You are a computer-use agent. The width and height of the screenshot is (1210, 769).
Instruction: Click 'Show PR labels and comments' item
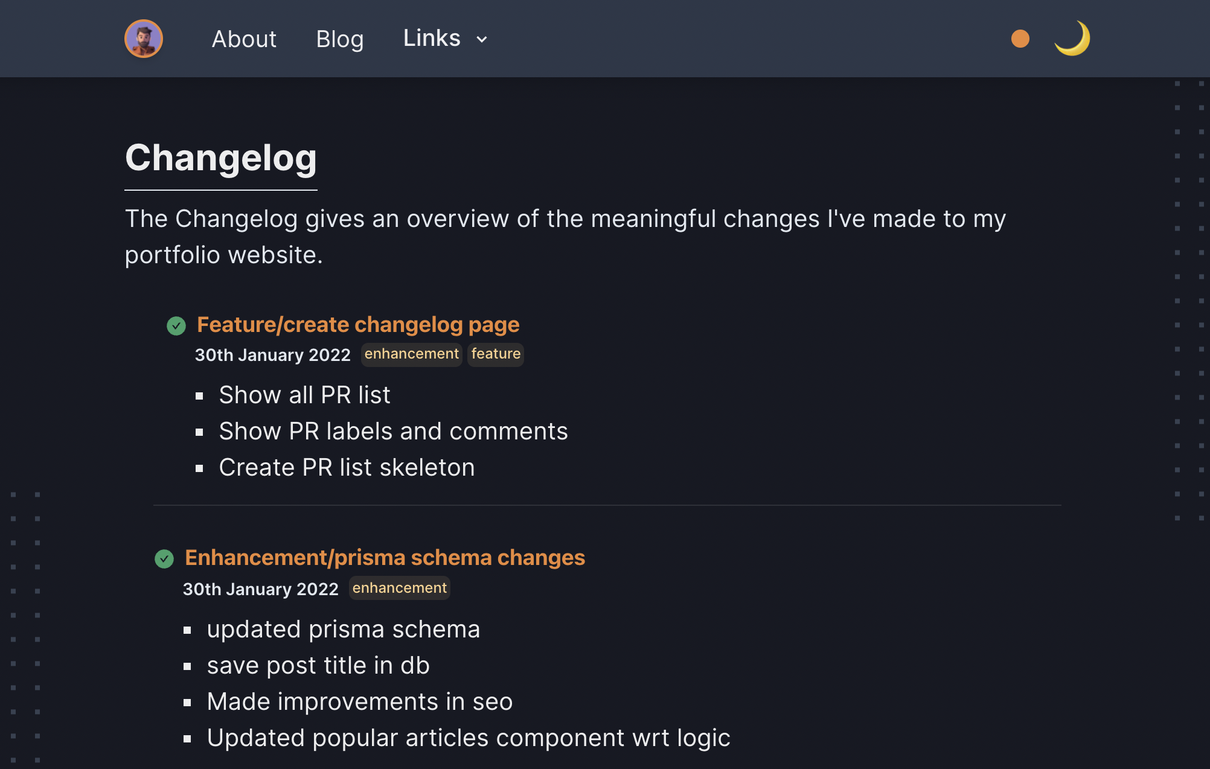(394, 431)
